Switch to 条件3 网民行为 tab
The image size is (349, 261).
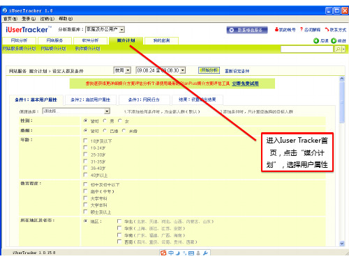click(x=144, y=100)
